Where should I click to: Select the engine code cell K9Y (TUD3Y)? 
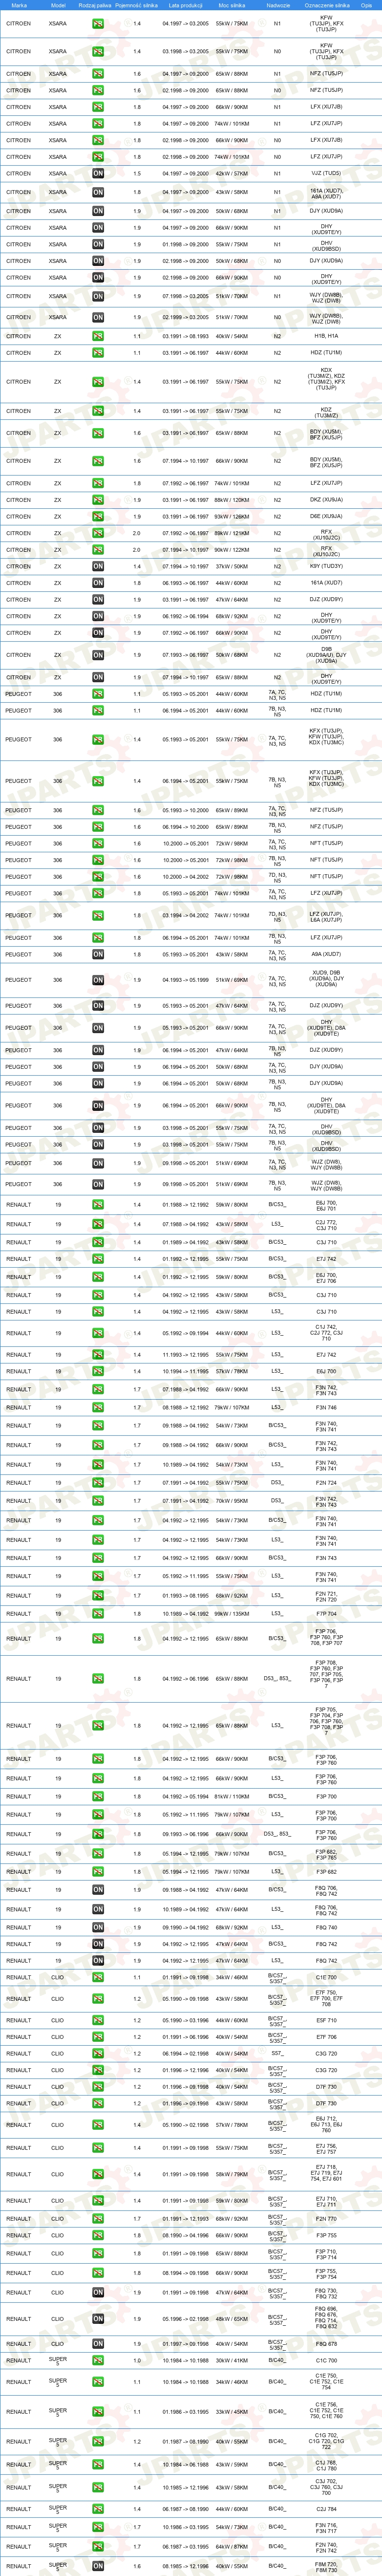coord(326,566)
